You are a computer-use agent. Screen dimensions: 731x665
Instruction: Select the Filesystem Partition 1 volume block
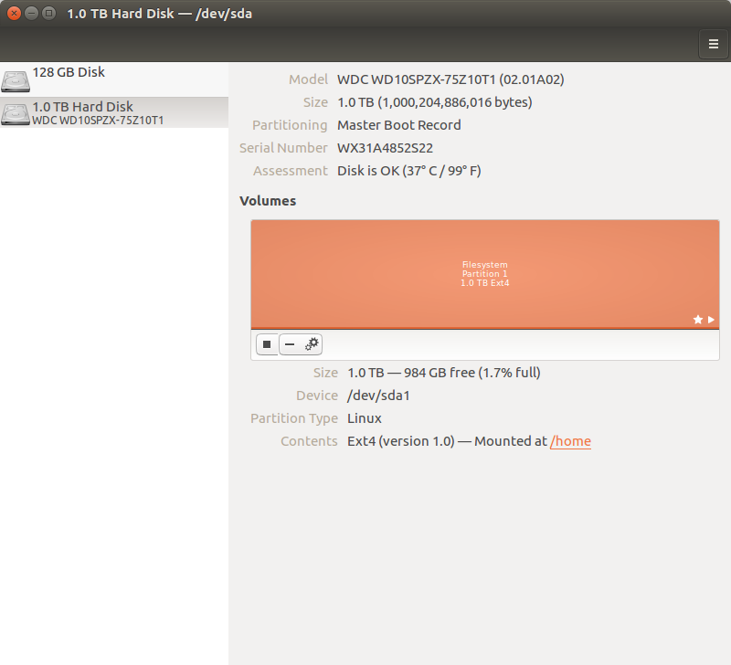click(485, 274)
